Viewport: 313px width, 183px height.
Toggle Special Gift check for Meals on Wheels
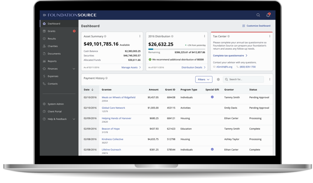click(212, 97)
